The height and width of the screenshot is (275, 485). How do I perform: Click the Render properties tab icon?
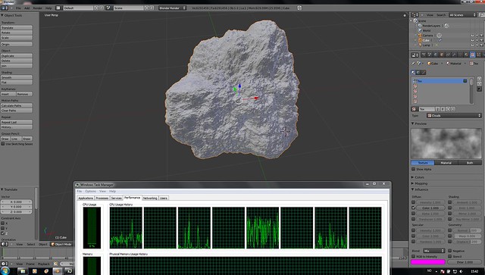click(424, 55)
